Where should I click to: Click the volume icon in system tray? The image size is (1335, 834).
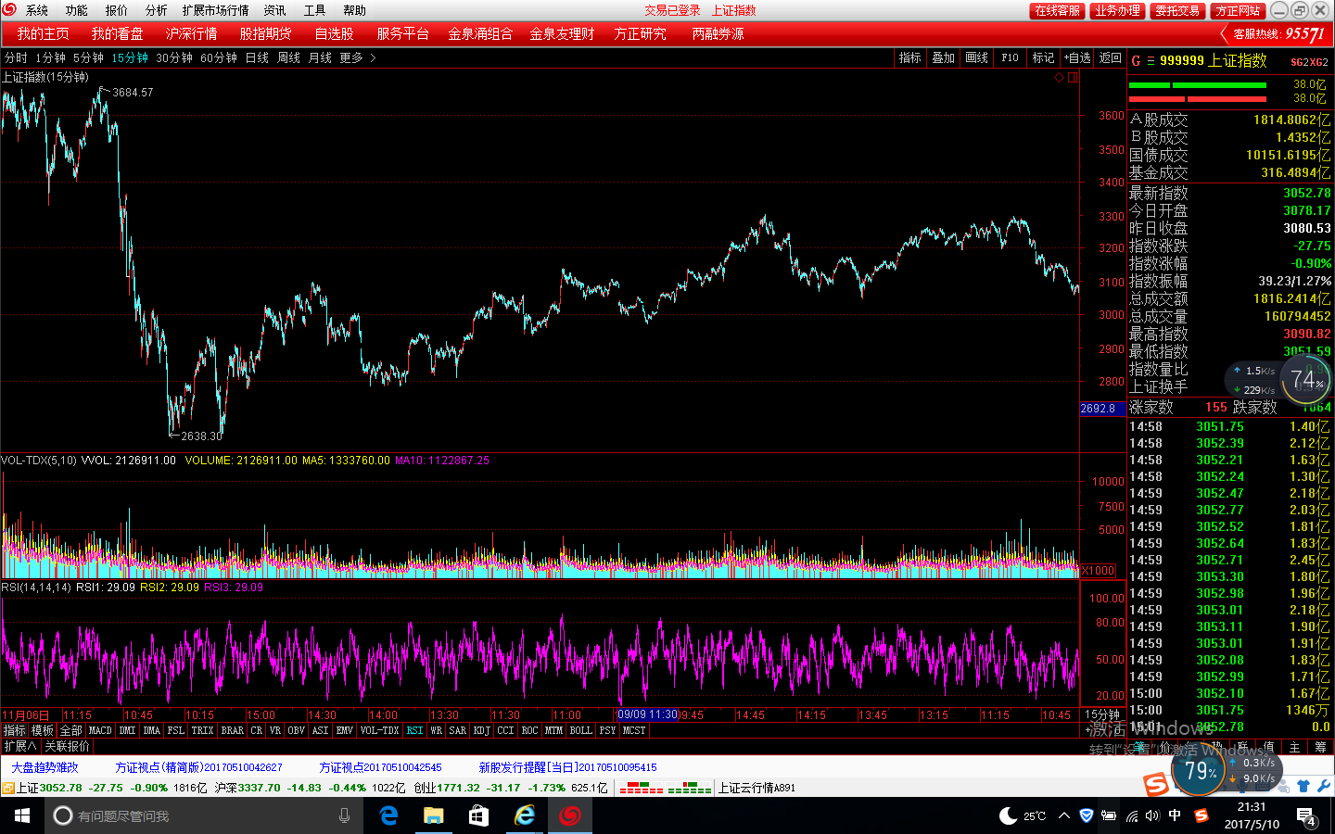(x=1152, y=815)
